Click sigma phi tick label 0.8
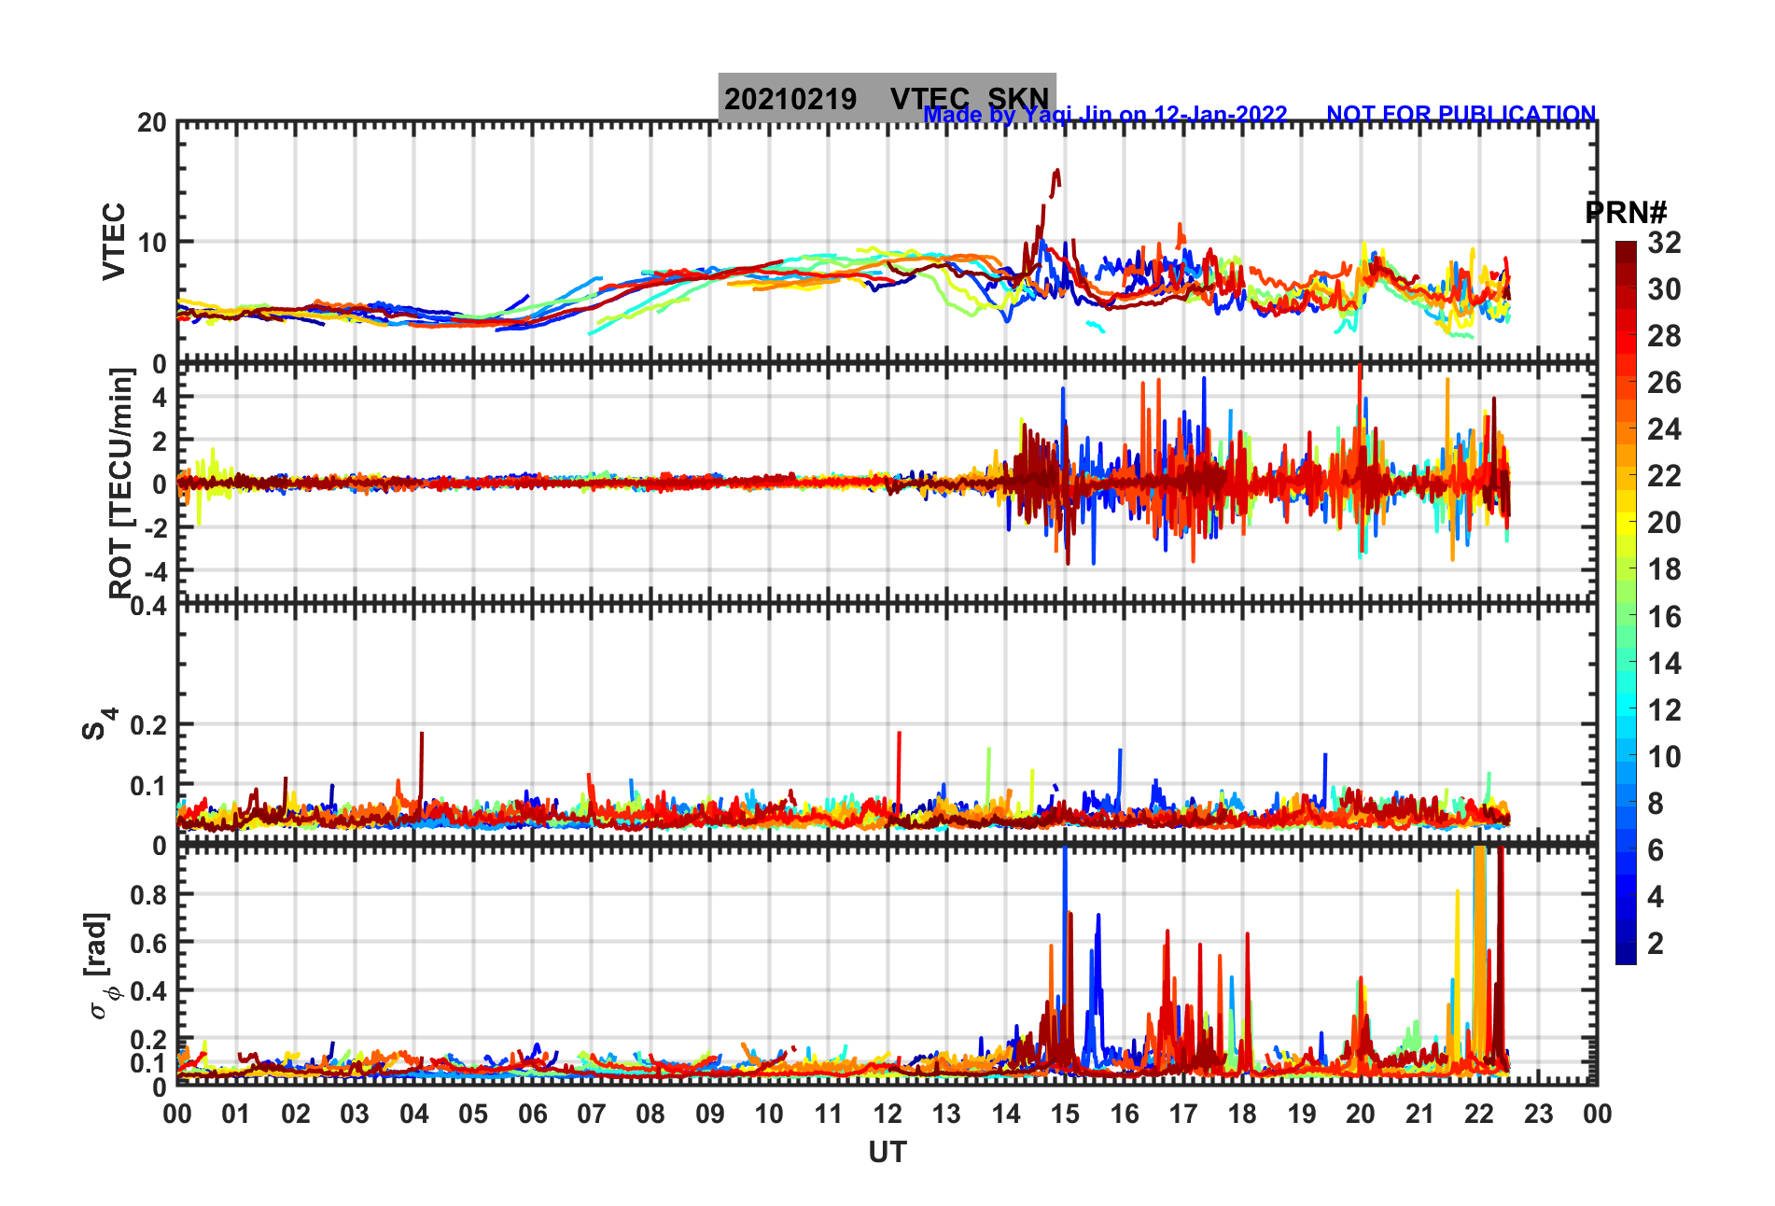 point(149,894)
